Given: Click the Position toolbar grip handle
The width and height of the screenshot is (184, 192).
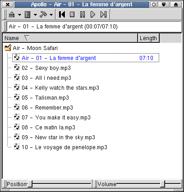Looking at the screenshot, I should pyautogui.click(x=5, y=184).
